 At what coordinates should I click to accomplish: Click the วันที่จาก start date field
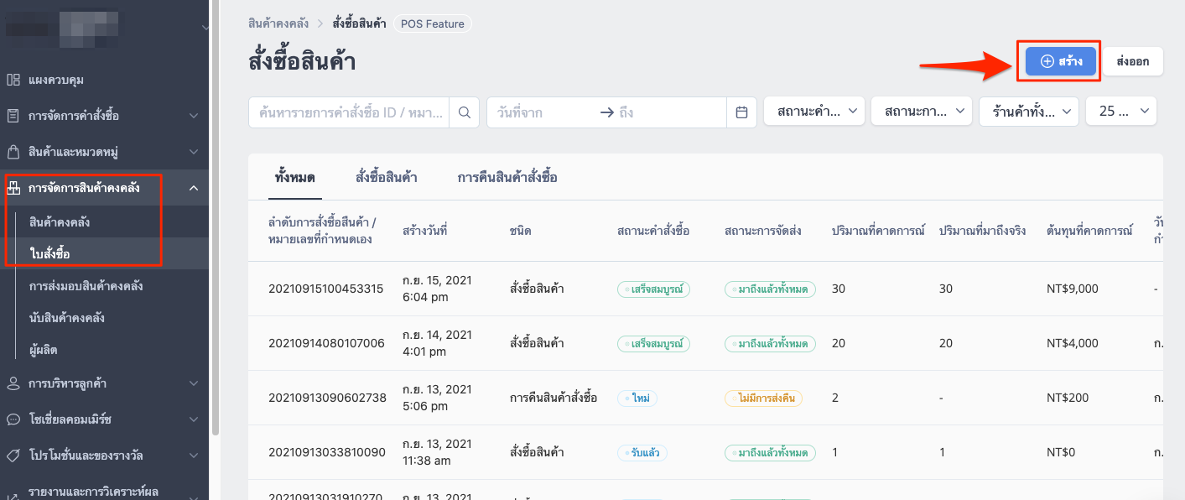pos(541,112)
